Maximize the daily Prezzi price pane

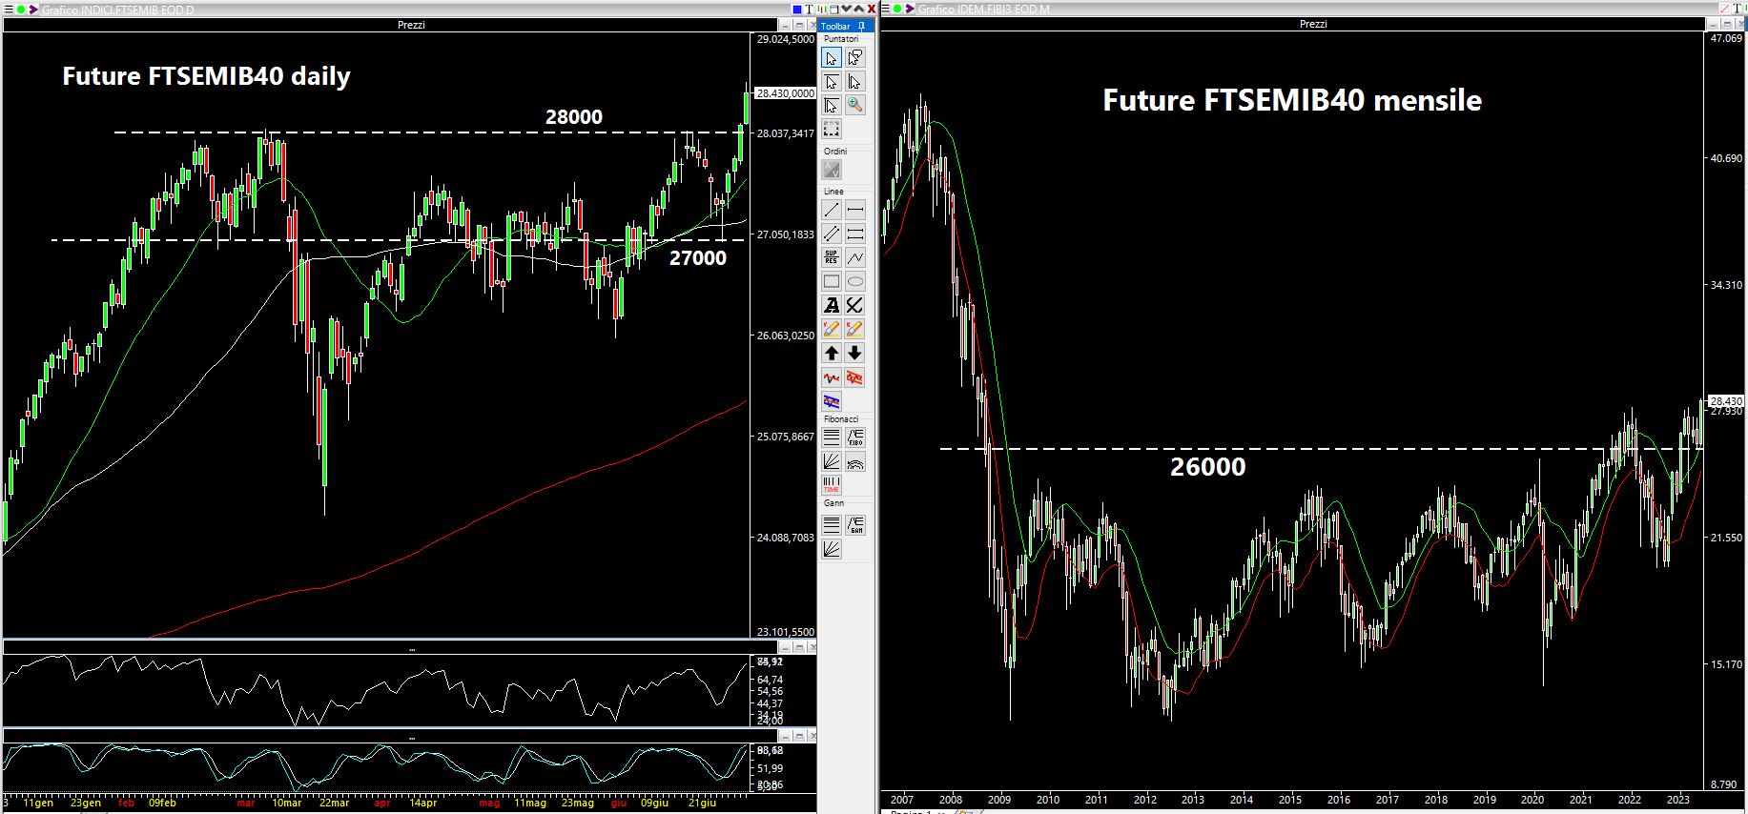pos(799,25)
